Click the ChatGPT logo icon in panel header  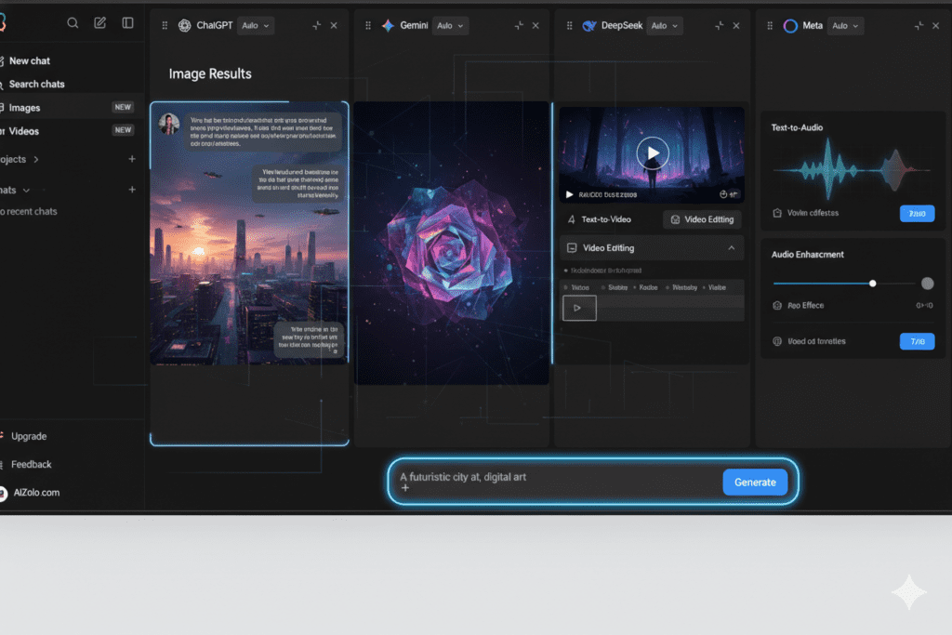point(184,26)
